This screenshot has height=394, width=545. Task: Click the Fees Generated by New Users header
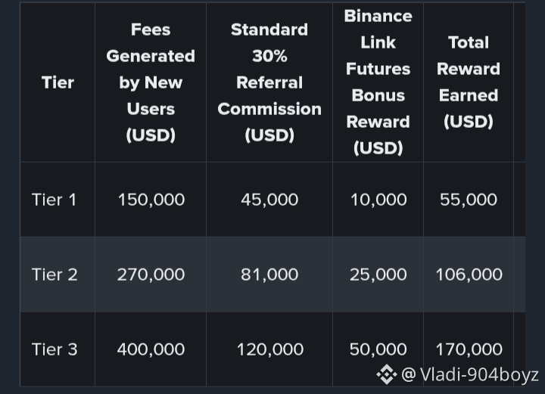151,82
